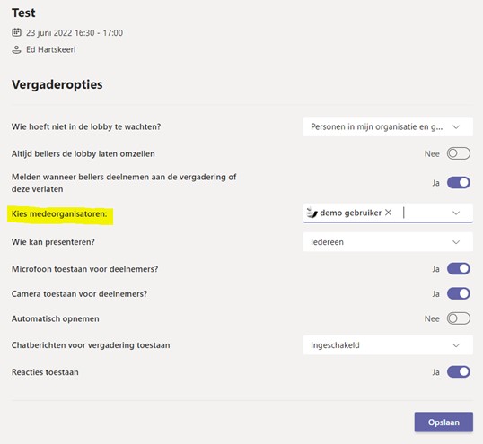Viewport: 483px width, 444px height.
Task: Click the calendar icon beside the meeting date
Action: pyautogui.click(x=16, y=32)
